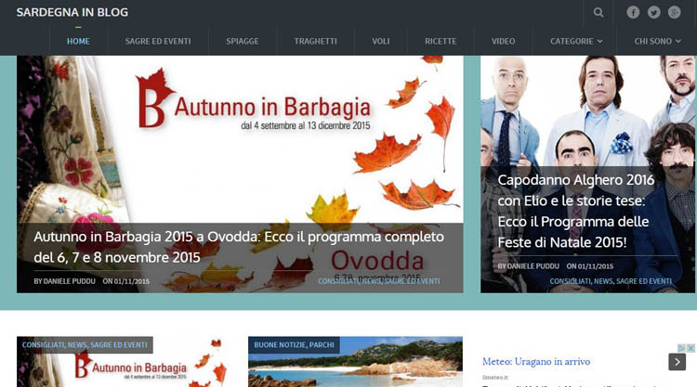The height and width of the screenshot is (387, 697).
Task: Open the Voli menu item
Action: coord(381,41)
